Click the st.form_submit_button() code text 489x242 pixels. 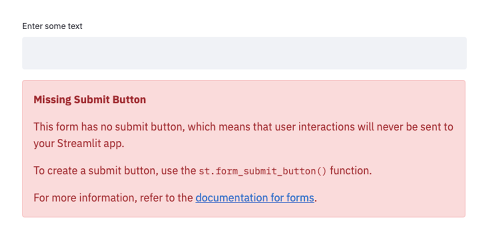point(262,171)
